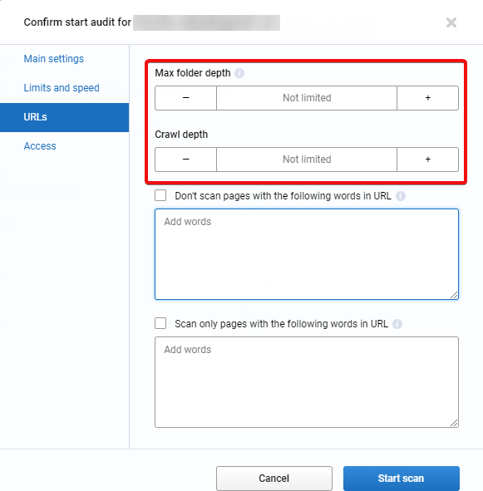Focus the Scan only pages words textarea
The width and height of the screenshot is (483, 491).
pyautogui.click(x=307, y=382)
